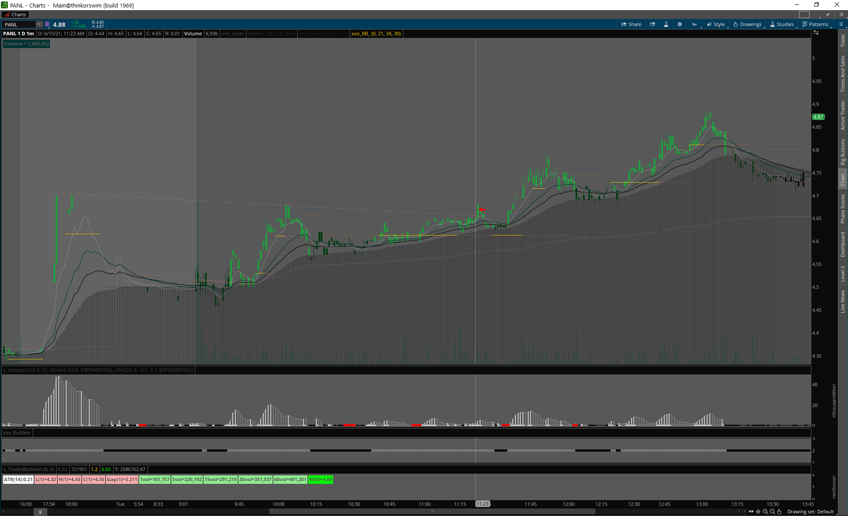Click the PANL symbol input field

coord(19,24)
